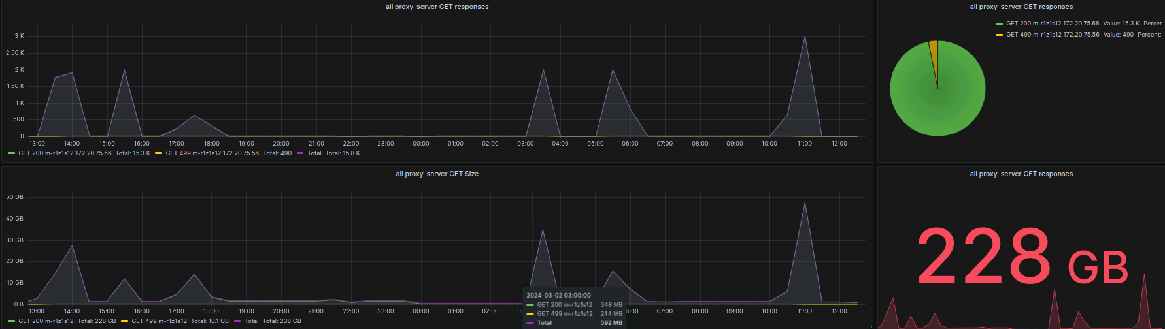Viewport: 1165px width, 329px height.
Task: Toggle Total 15.8 K series in top graph legend
Action: (x=314, y=153)
